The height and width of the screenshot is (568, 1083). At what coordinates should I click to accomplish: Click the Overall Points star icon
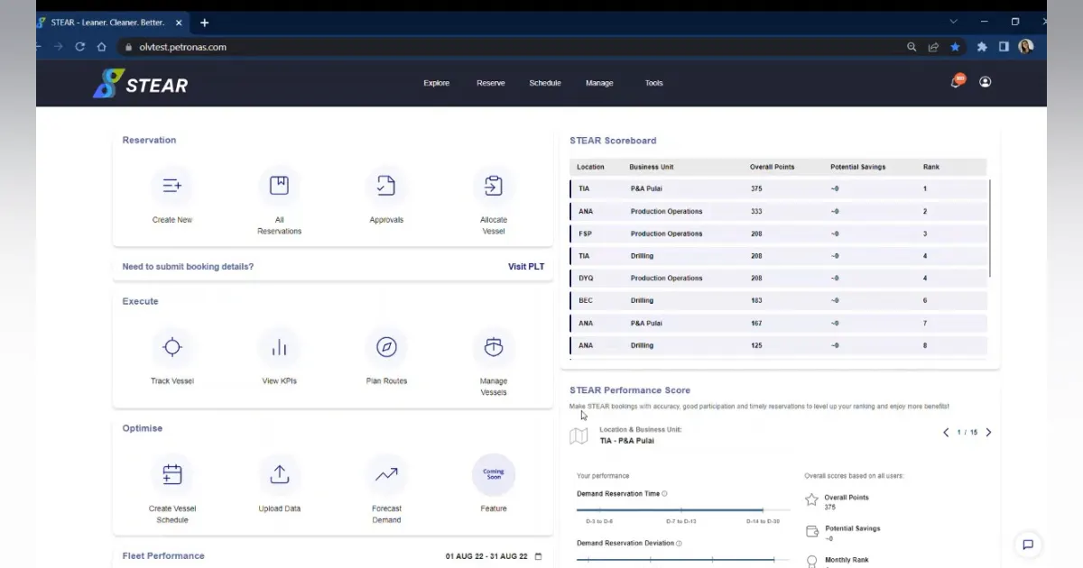pyautogui.click(x=811, y=499)
